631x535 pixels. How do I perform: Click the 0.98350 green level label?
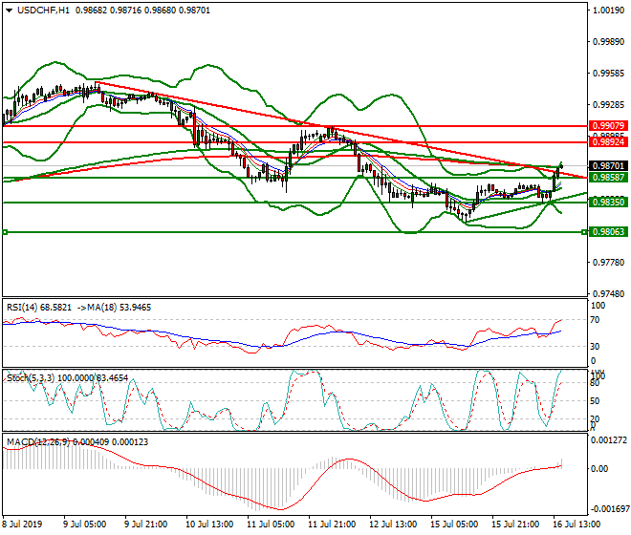[x=608, y=202]
